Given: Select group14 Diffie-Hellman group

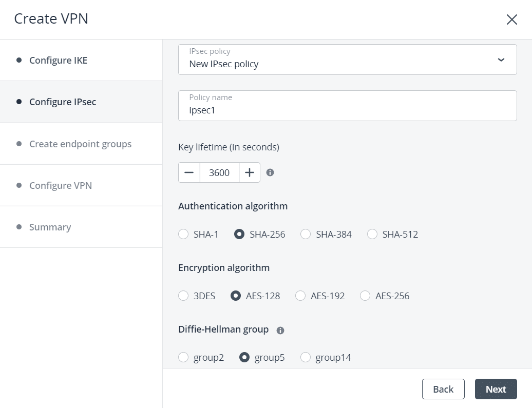Looking at the screenshot, I should click(306, 357).
